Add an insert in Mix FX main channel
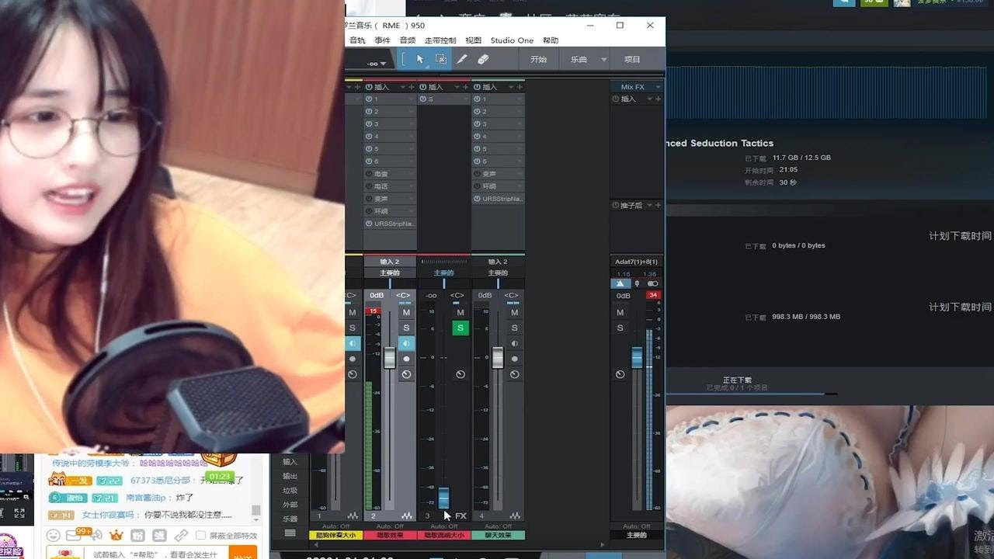The height and width of the screenshot is (559, 994). [x=659, y=99]
